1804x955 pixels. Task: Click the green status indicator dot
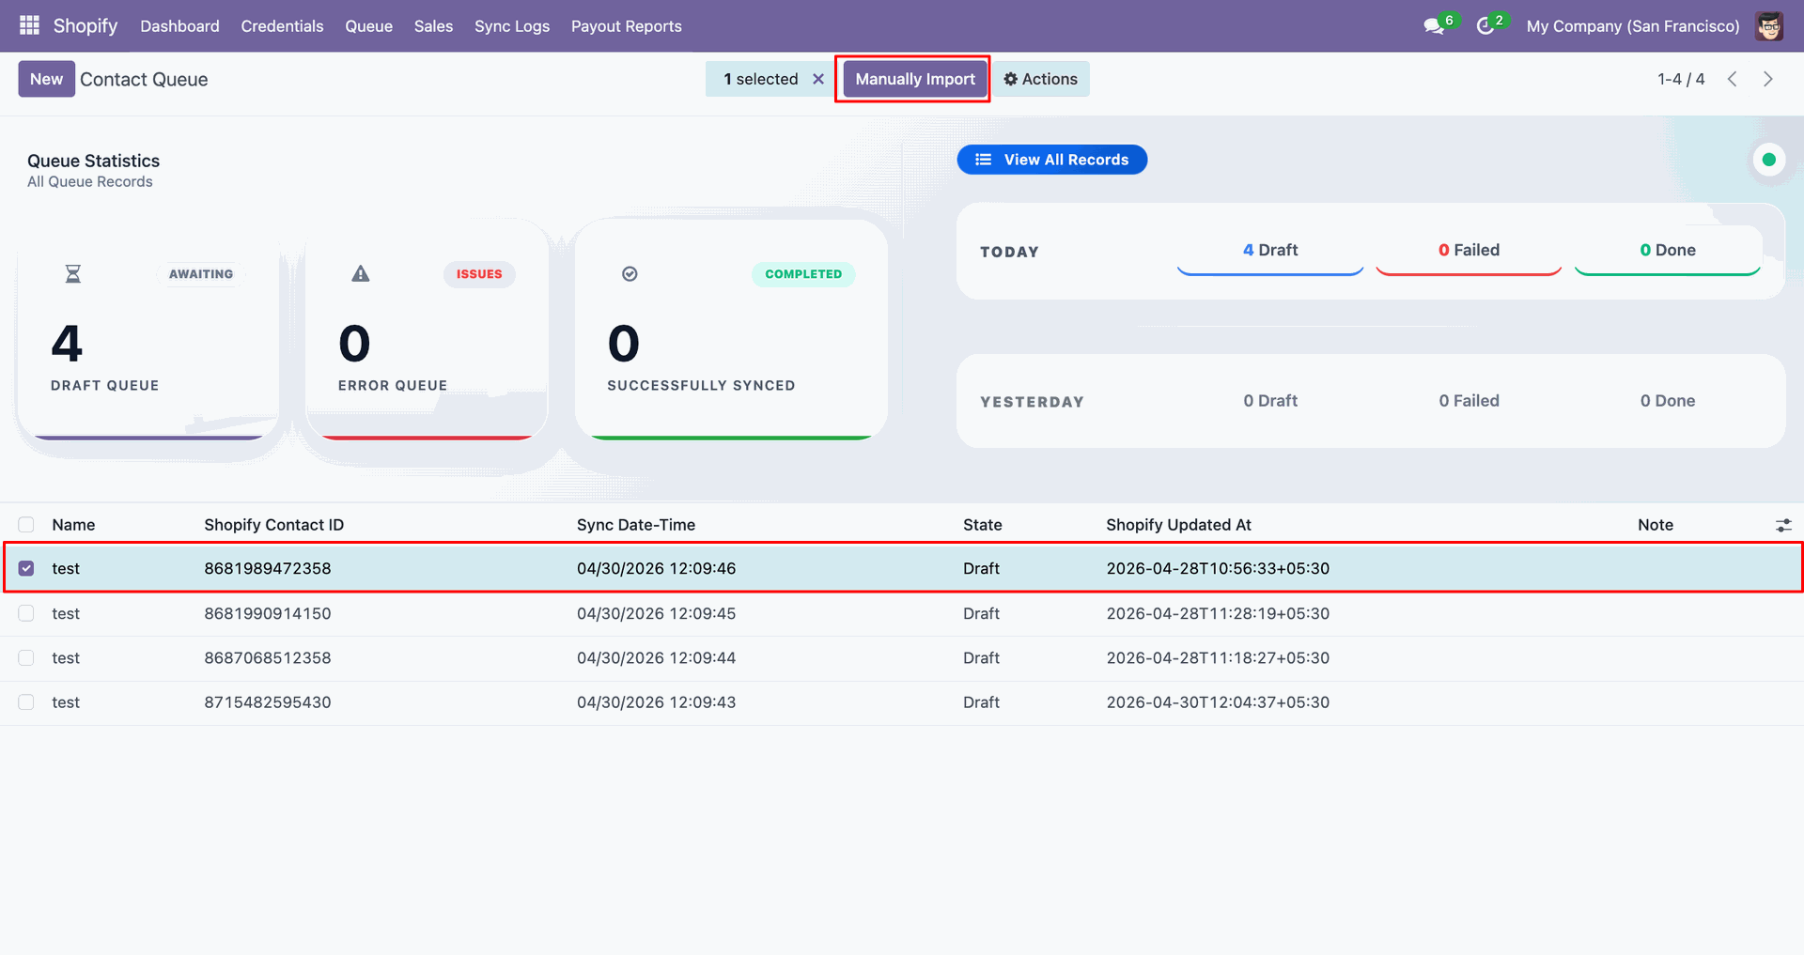tap(1769, 160)
